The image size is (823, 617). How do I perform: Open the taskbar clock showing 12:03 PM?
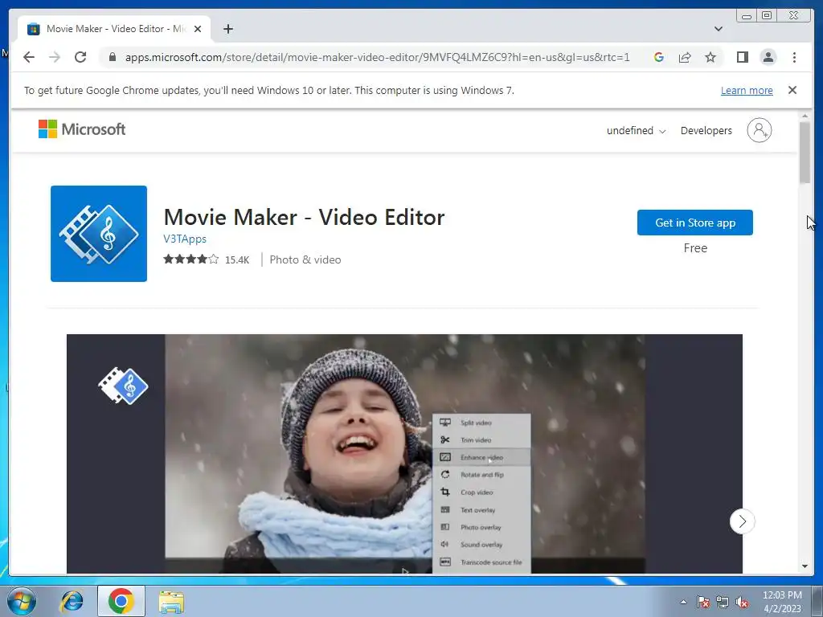(x=781, y=602)
